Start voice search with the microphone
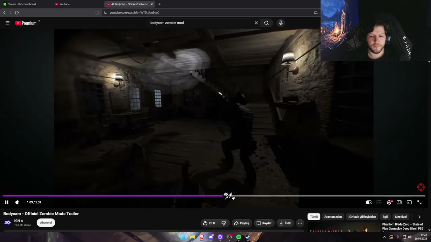The width and height of the screenshot is (431, 242). click(x=280, y=23)
